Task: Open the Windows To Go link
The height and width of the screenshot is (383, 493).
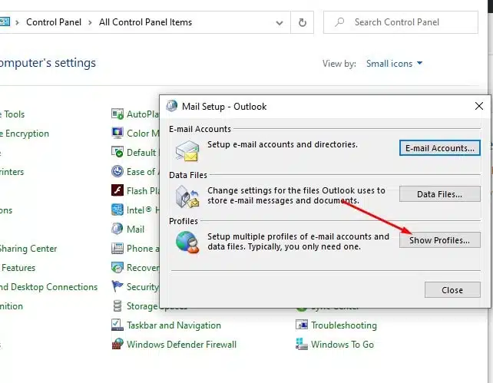Action: (342, 344)
